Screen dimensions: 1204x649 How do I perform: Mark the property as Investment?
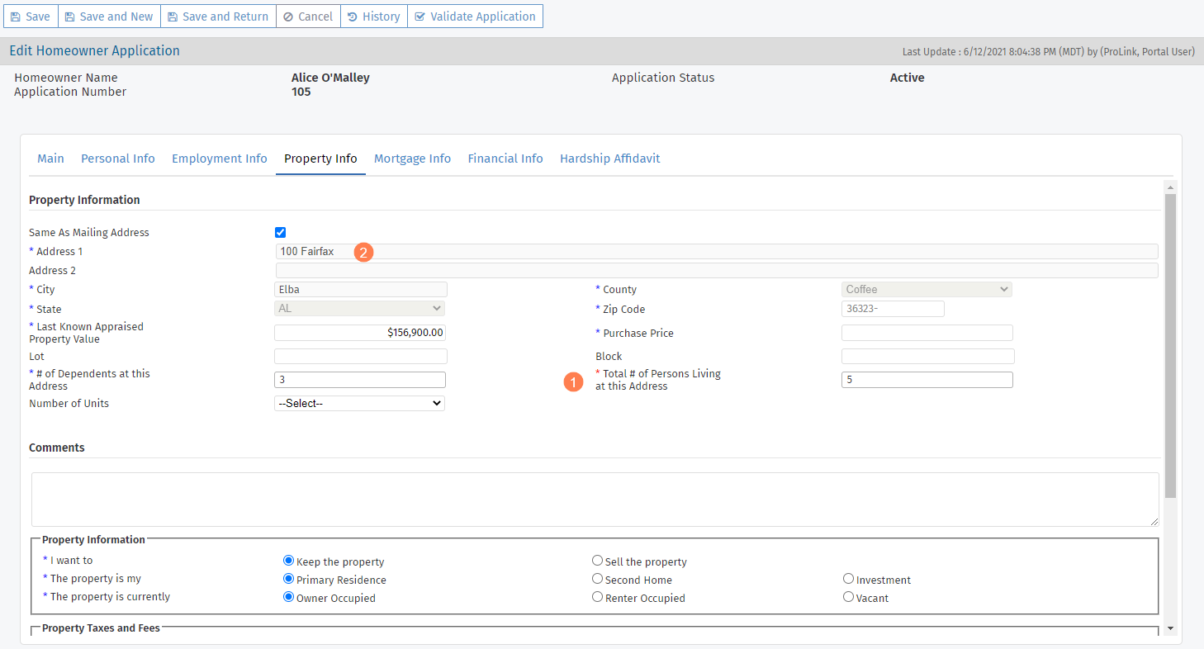pos(848,579)
